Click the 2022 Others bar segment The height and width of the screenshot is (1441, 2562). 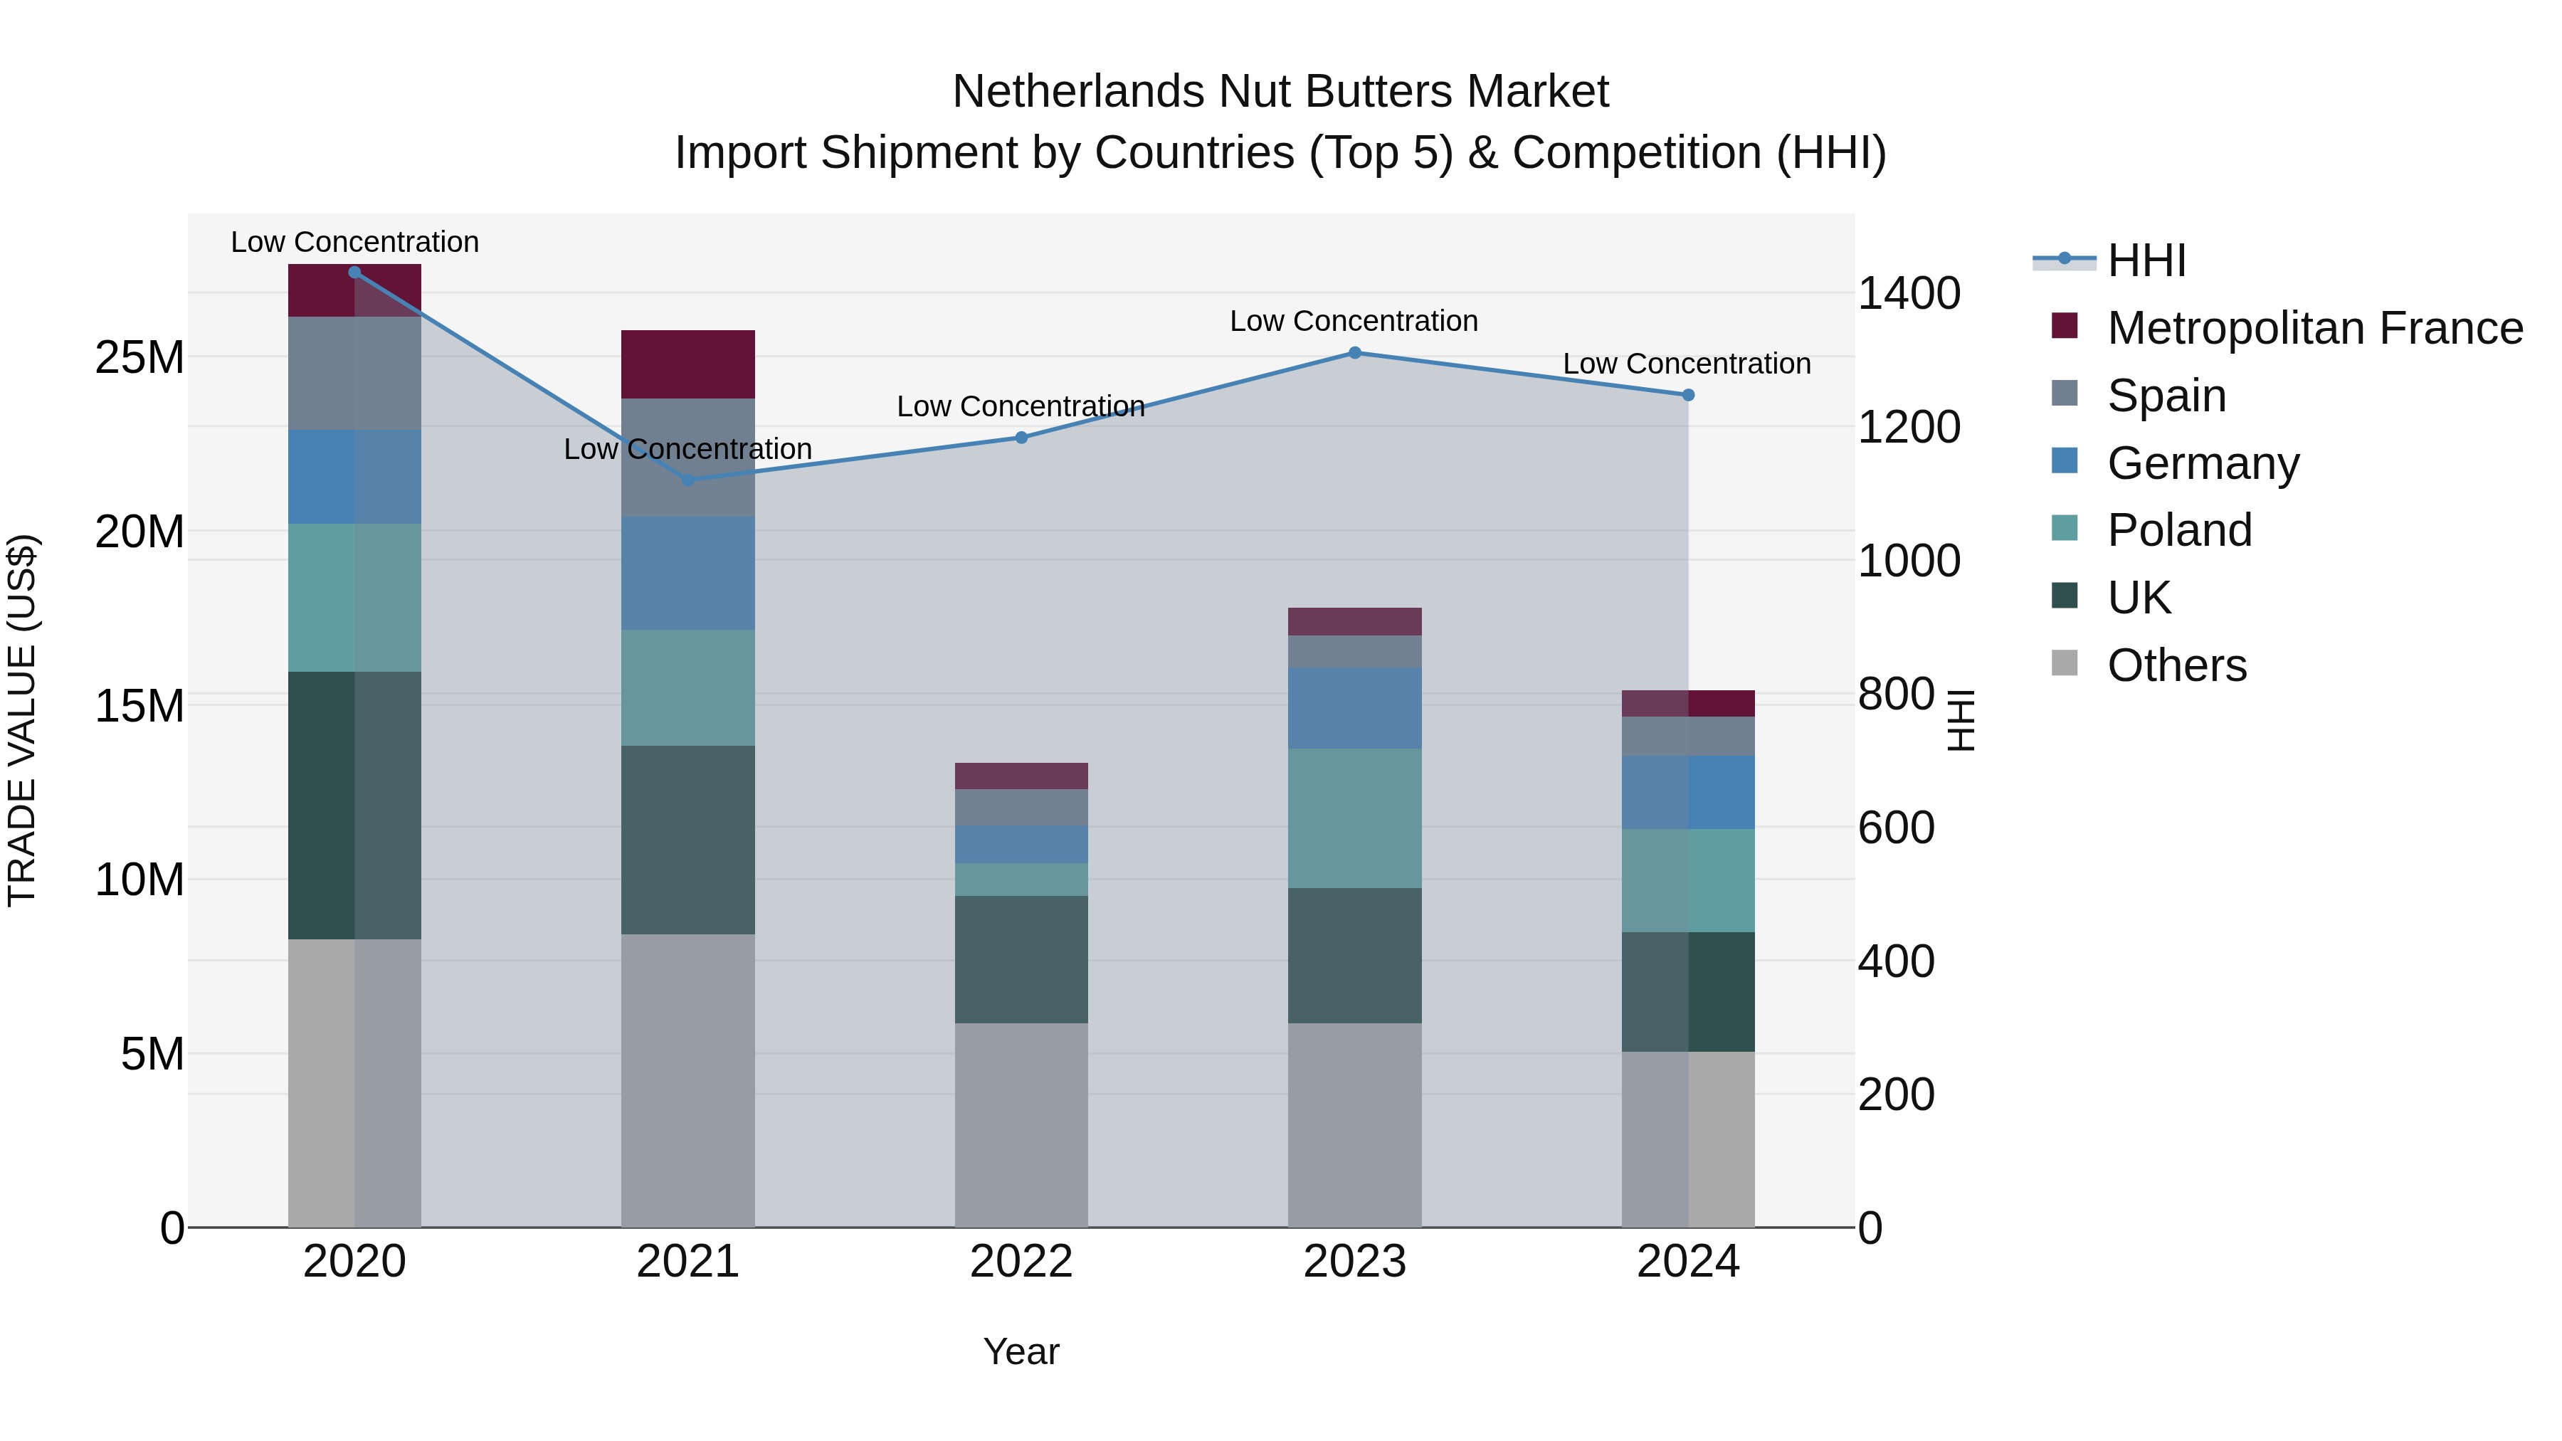(x=1021, y=1126)
